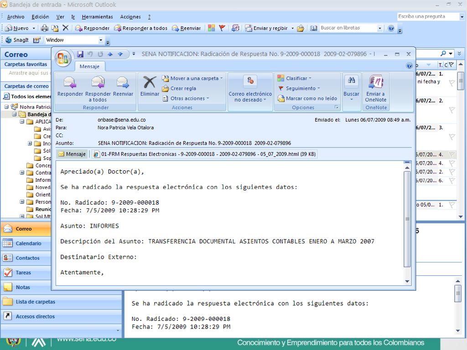
Task: Click the Responder icon in message ribbon
Action: [x=70, y=86]
